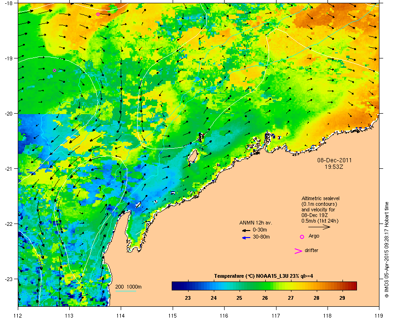Click the colorbar tick label 24
This screenshot has height=318, width=393.
213,298
